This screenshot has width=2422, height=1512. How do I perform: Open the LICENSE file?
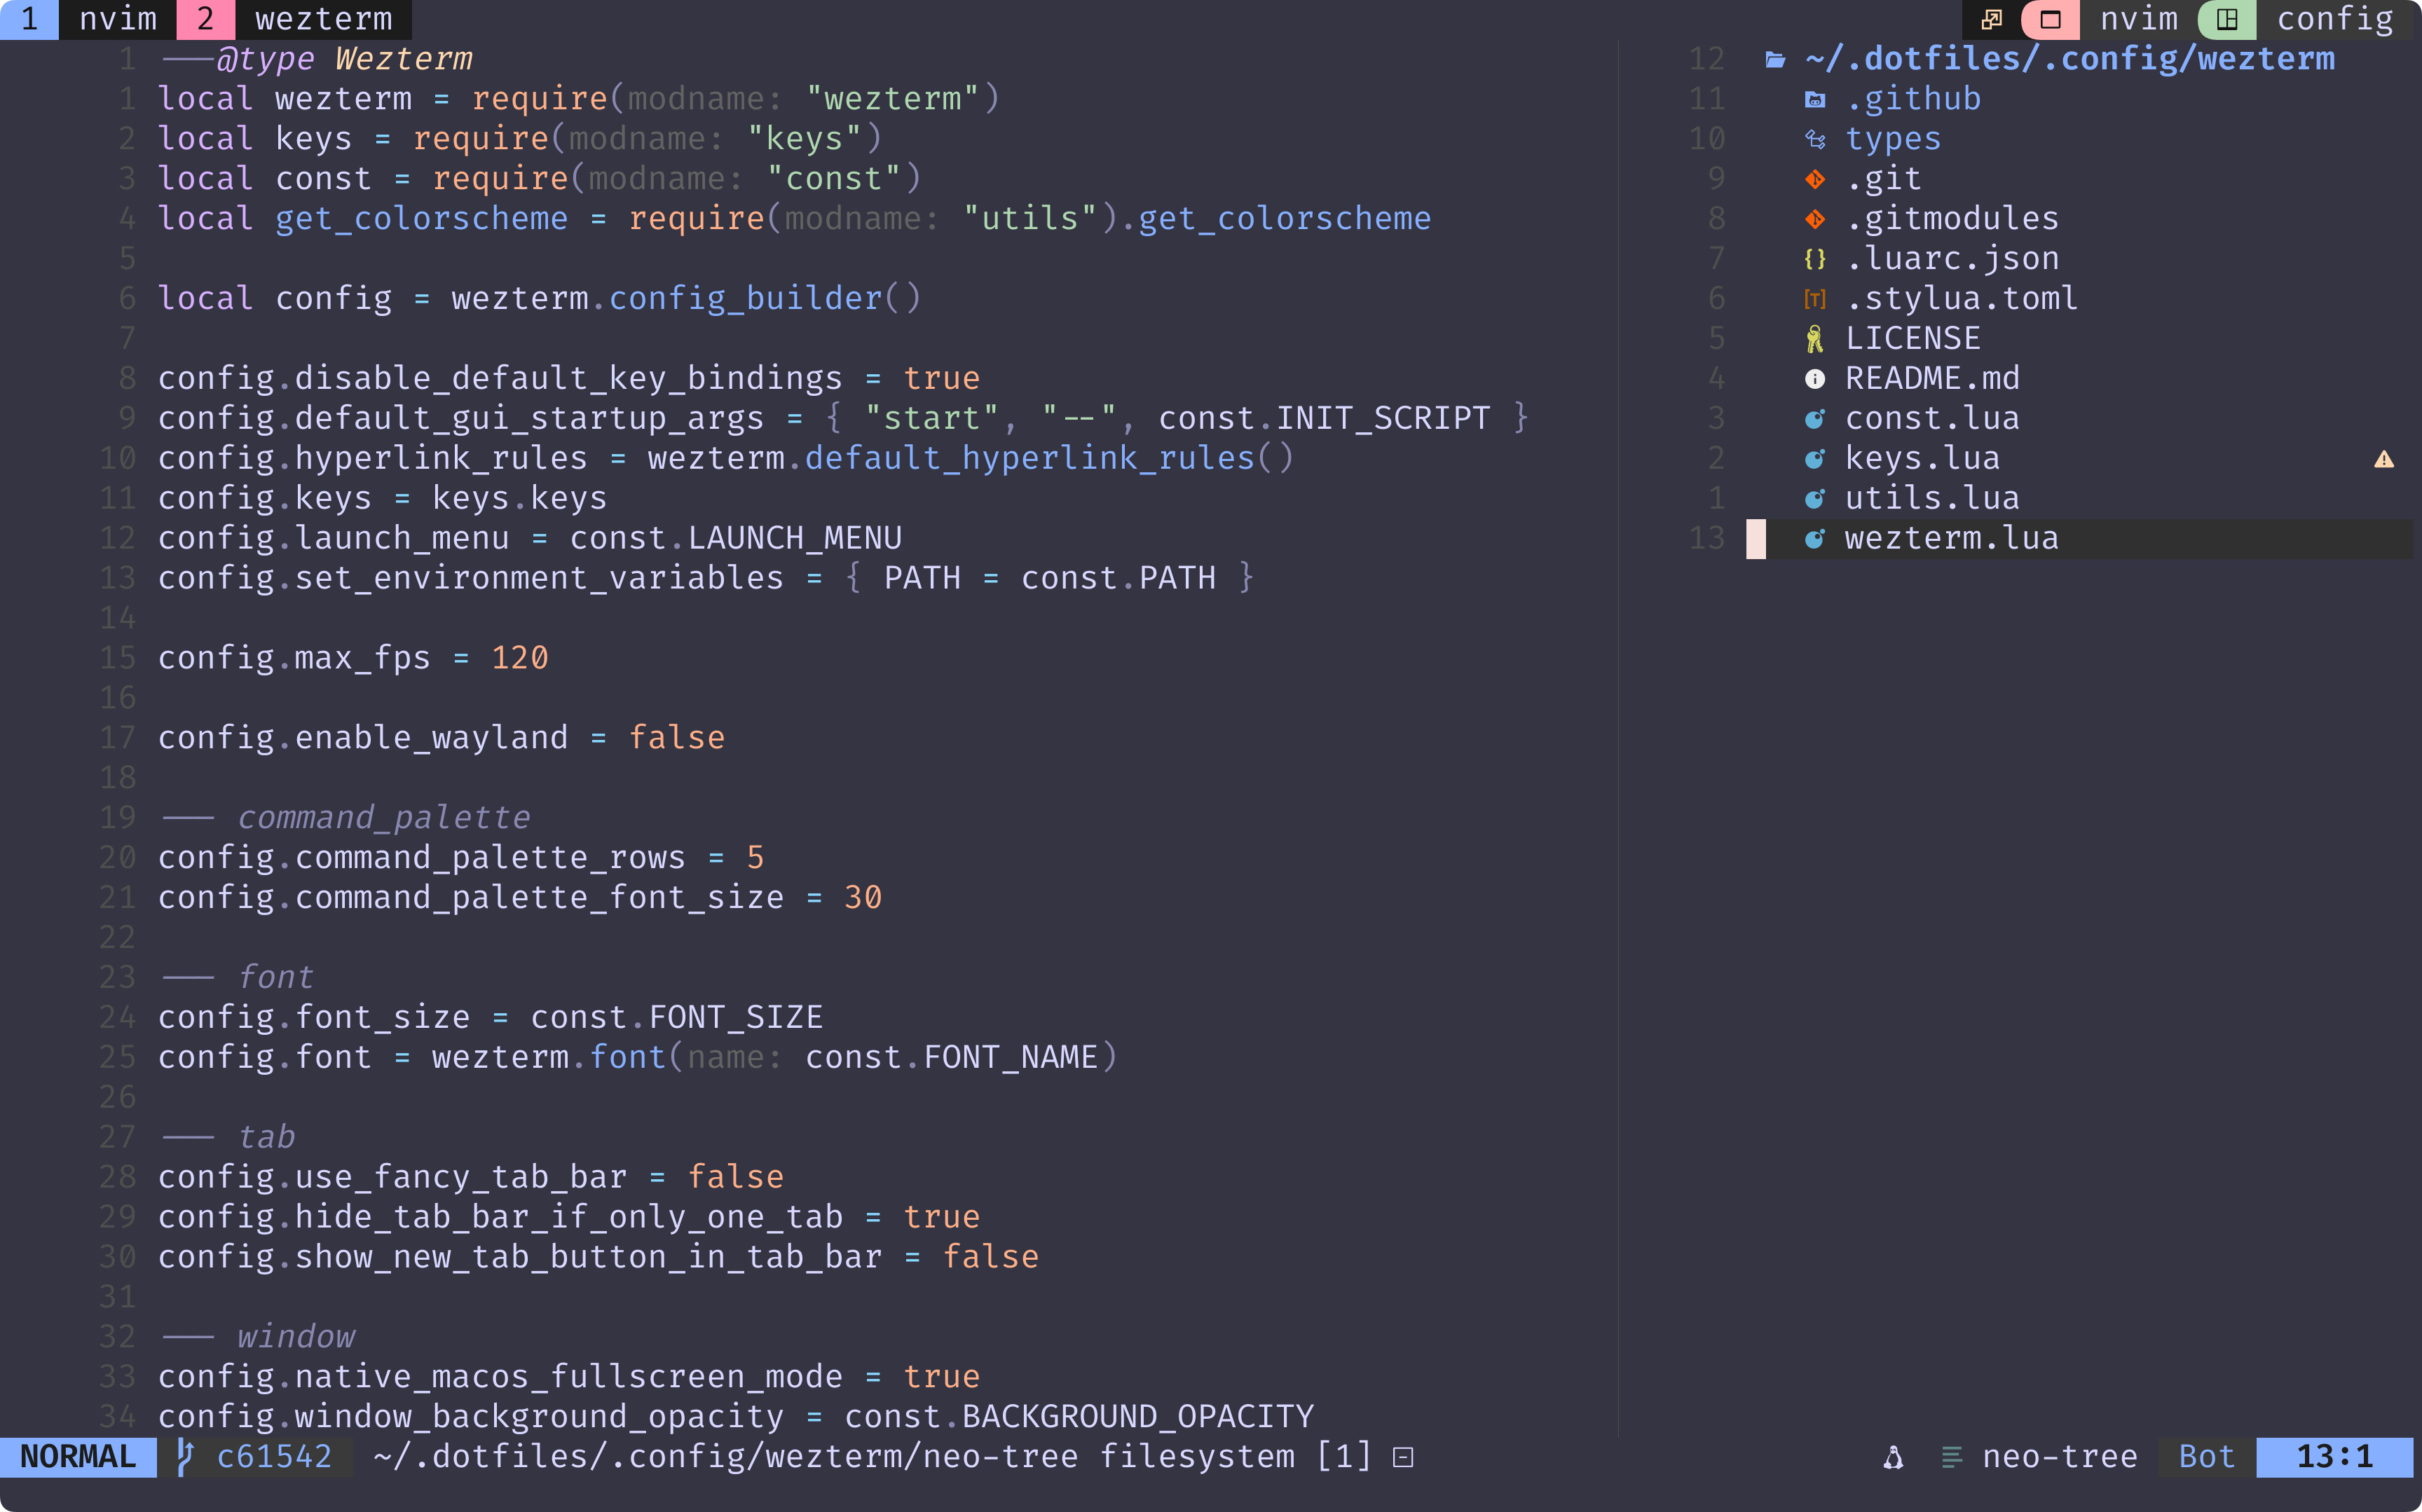1913,339
